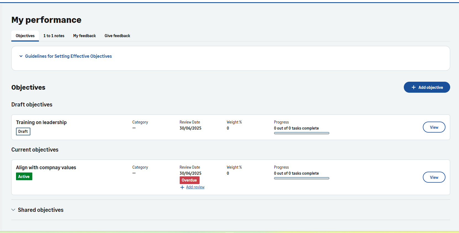Click the chevron icon next to Guidelines

[x=21, y=56]
